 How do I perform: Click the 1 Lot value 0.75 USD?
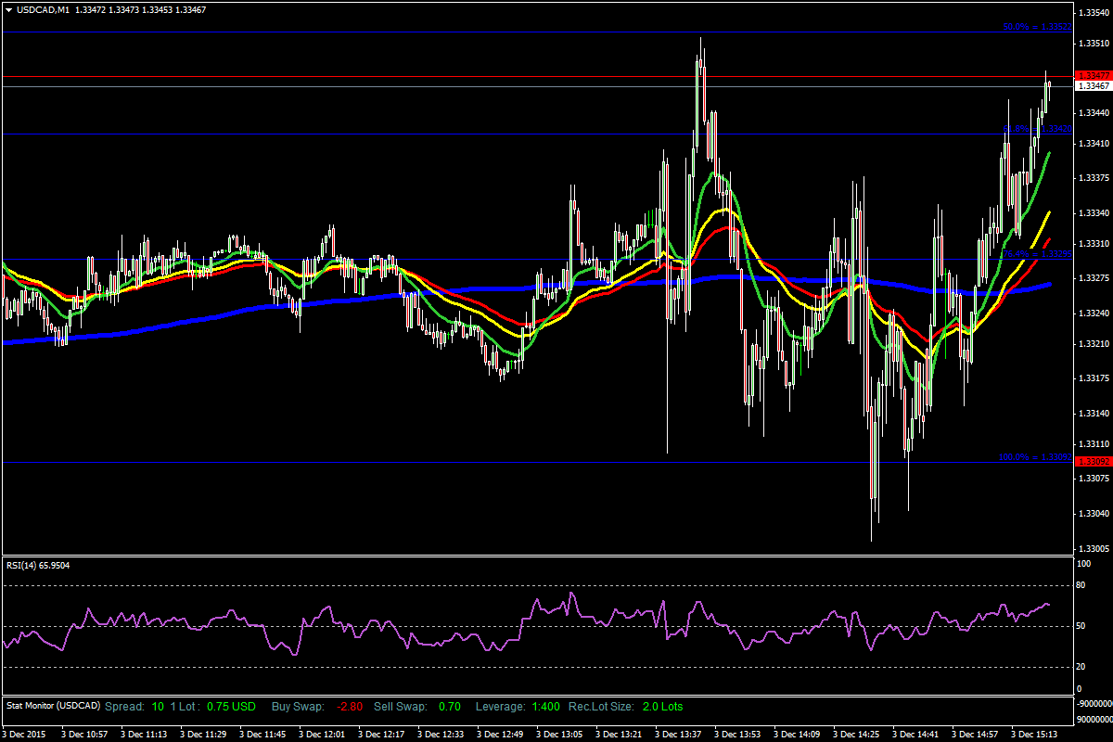pyautogui.click(x=231, y=707)
